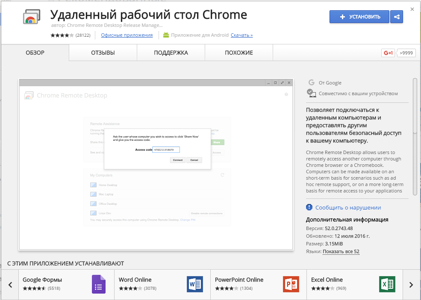Click the right carousel arrow
421x300 pixels.
coord(411,284)
